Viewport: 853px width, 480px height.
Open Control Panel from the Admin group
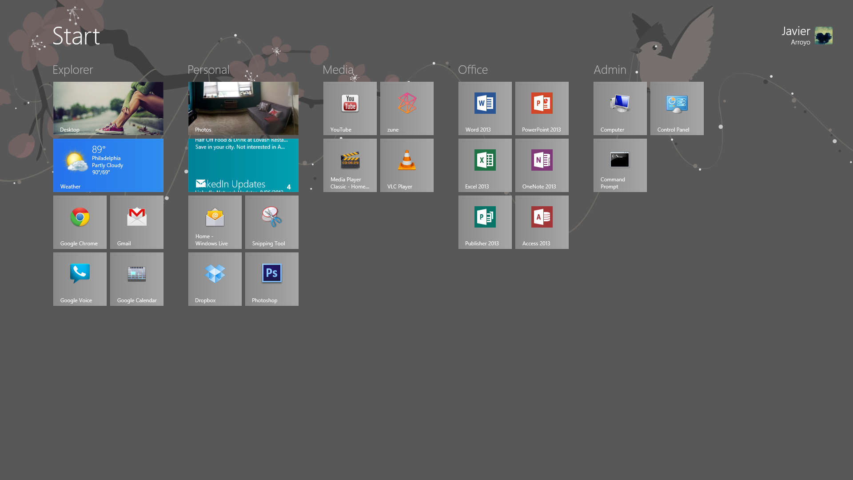pyautogui.click(x=677, y=108)
